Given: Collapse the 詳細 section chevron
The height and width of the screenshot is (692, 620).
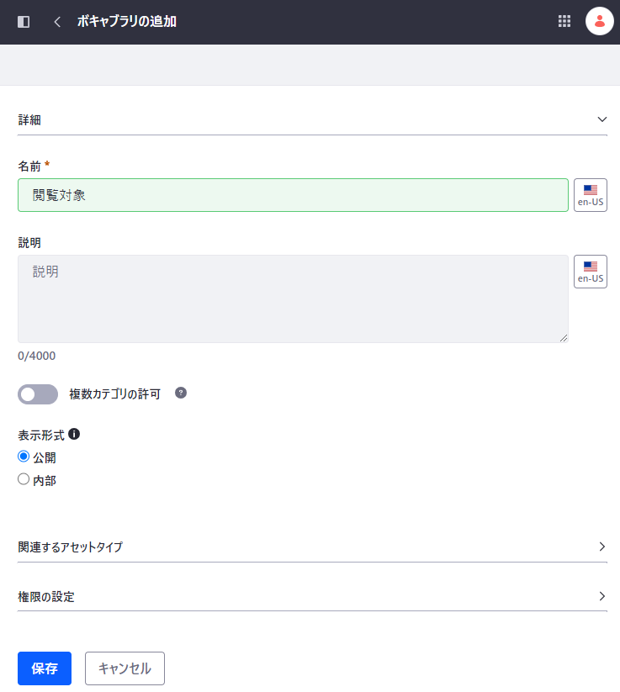Looking at the screenshot, I should pyautogui.click(x=601, y=119).
